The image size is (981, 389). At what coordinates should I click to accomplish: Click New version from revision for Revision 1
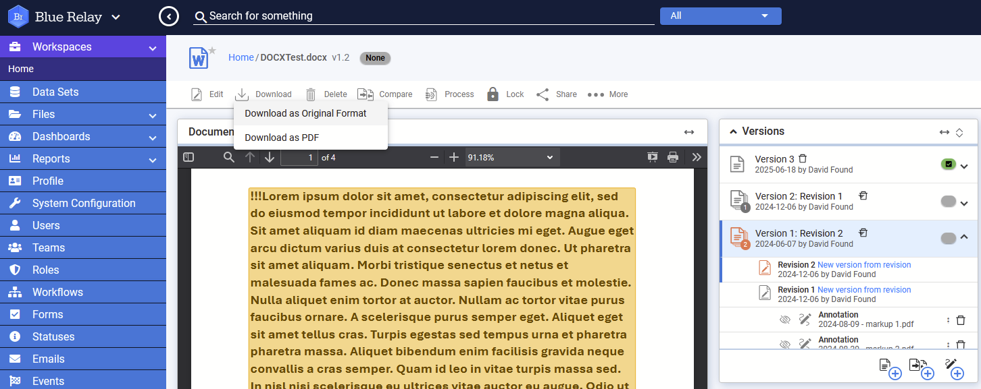coord(864,290)
